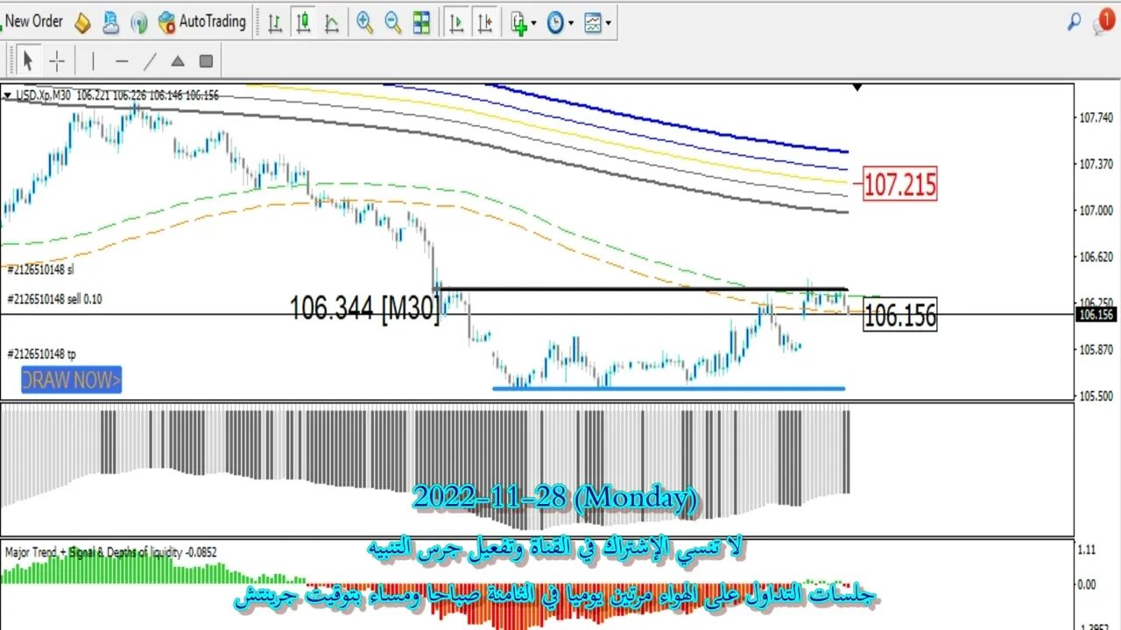The width and height of the screenshot is (1121, 630).
Task: Click the Major Trend indicator label
Action: coord(111,552)
